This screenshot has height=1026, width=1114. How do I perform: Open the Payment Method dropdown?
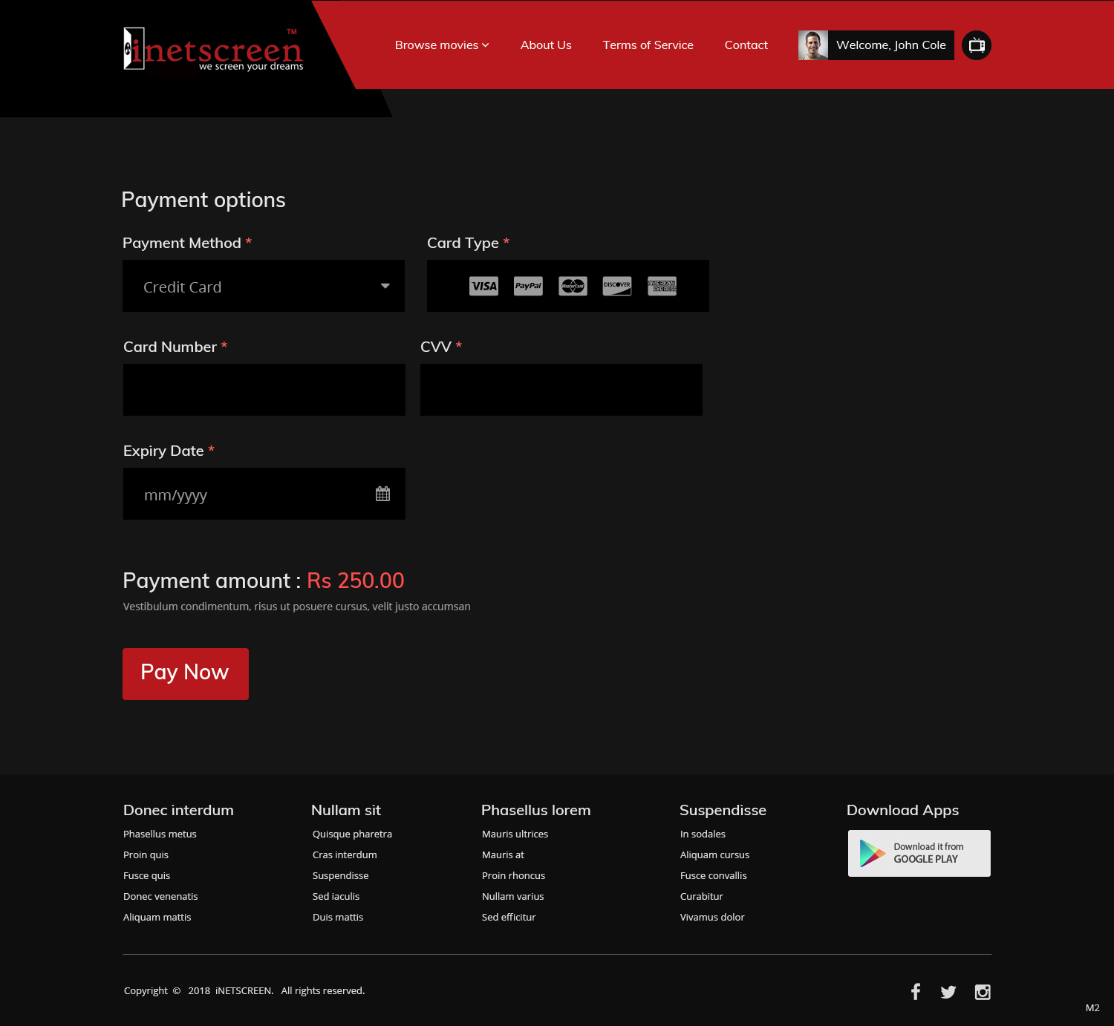(263, 286)
